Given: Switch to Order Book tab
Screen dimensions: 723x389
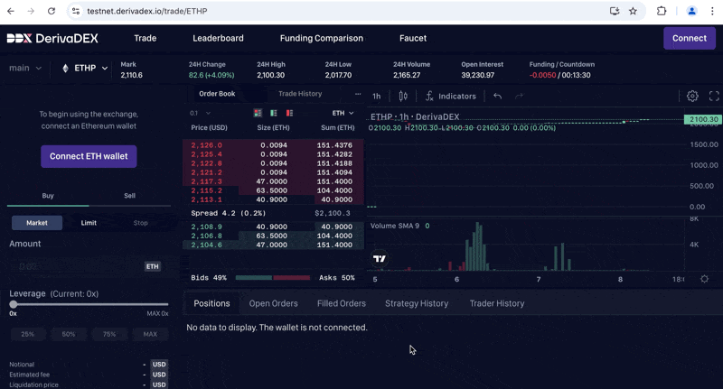Looking at the screenshot, I should (x=217, y=94).
